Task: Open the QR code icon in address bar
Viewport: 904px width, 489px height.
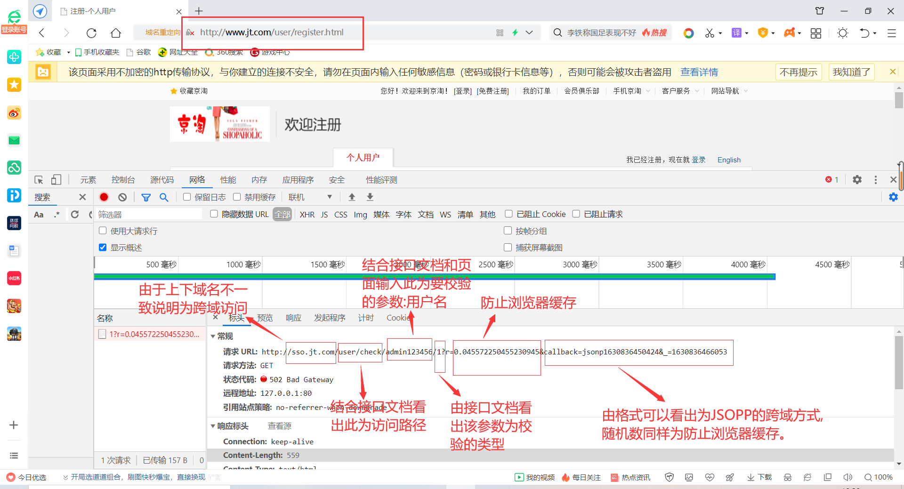Action: 500,32
